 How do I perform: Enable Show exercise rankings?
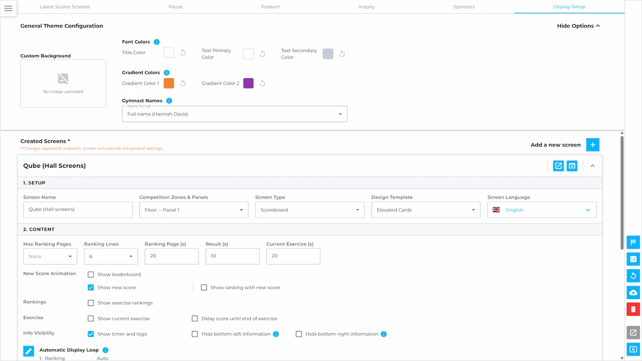pyautogui.click(x=91, y=303)
